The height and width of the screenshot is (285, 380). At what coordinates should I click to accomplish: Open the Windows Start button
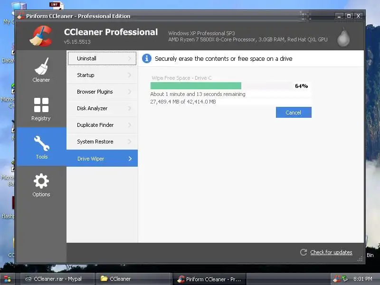[7, 279]
